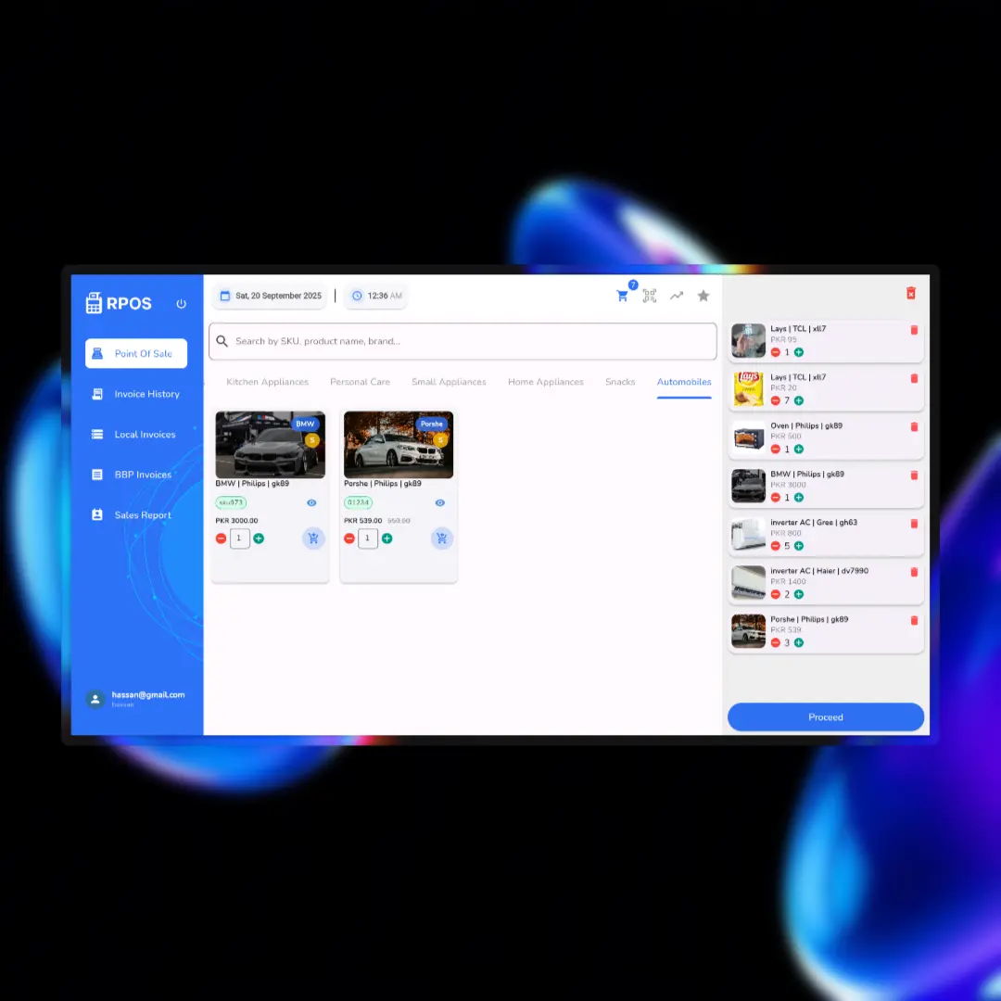
Task: Open the sales trend chart icon
Action: point(677,296)
